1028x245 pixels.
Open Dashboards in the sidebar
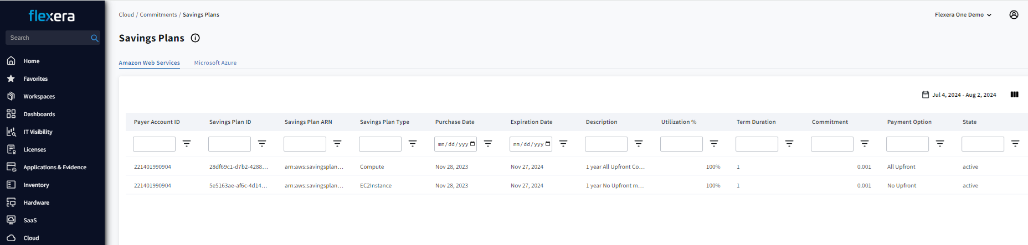(x=39, y=114)
